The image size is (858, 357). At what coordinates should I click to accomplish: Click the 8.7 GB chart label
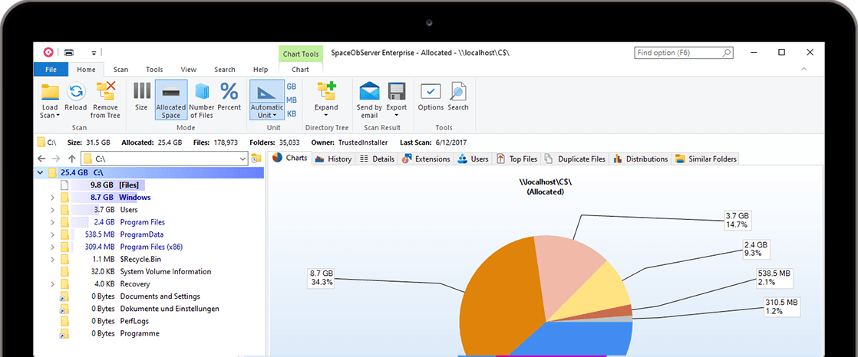coord(322,277)
